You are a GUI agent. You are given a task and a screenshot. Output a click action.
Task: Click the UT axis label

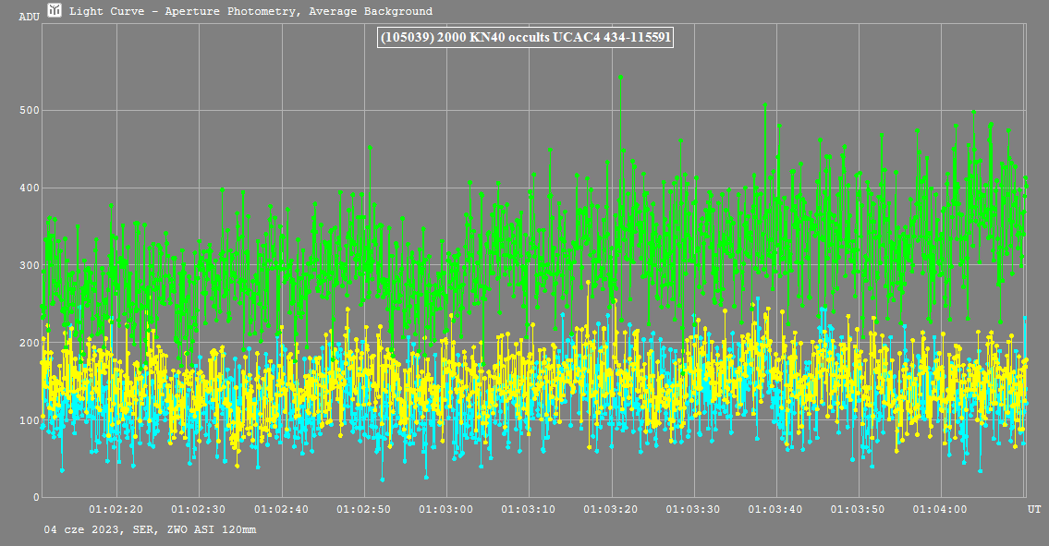pos(1034,509)
